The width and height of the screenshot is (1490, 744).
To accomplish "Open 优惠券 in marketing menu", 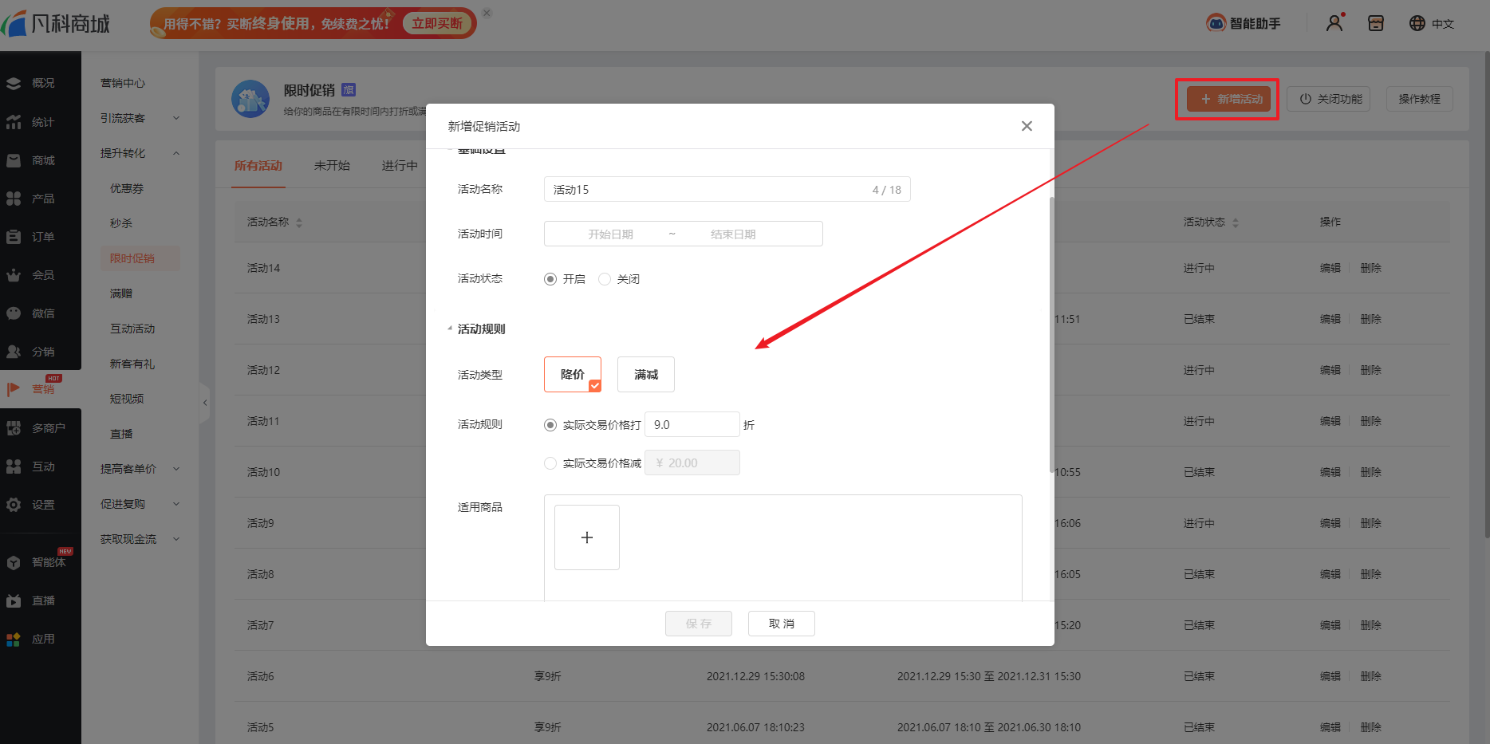I will [127, 188].
